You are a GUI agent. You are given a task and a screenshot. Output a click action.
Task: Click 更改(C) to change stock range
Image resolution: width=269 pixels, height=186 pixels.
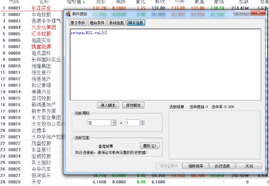pyautogui.click(x=150, y=145)
